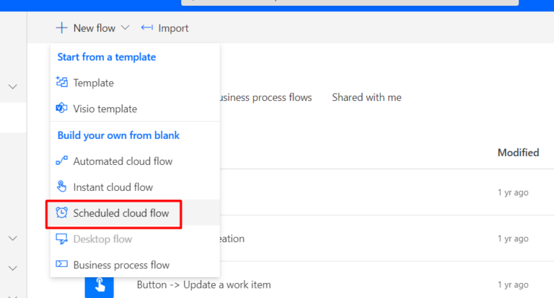Click the blue button flow tile icon

pyautogui.click(x=100, y=286)
